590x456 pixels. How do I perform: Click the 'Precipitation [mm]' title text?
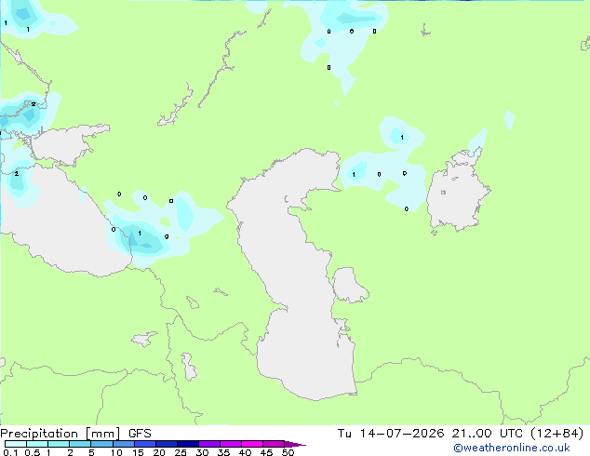[60, 434]
